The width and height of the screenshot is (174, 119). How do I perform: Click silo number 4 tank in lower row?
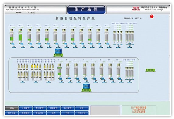pyautogui.click(x=59, y=70)
